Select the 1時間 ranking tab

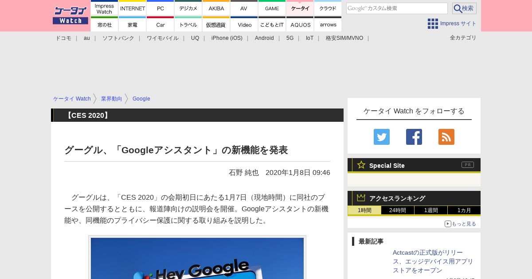[x=364, y=210]
